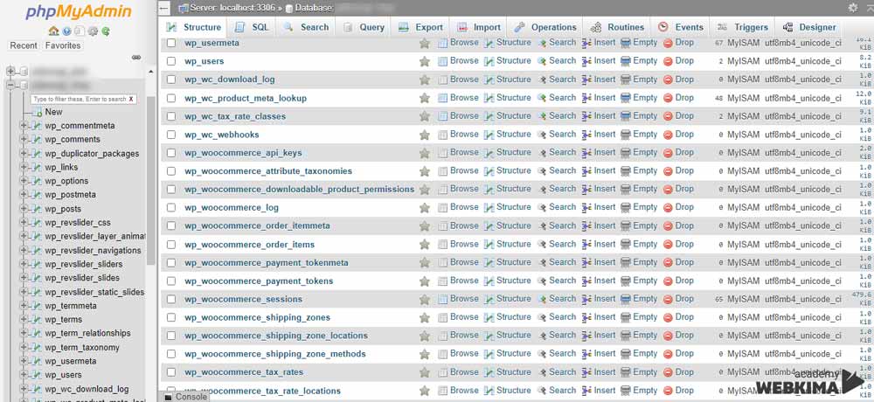Tick the wp_woocommerce_sessions checkbox
Viewport: 874px width, 402px height.
click(x=171, y=300)
